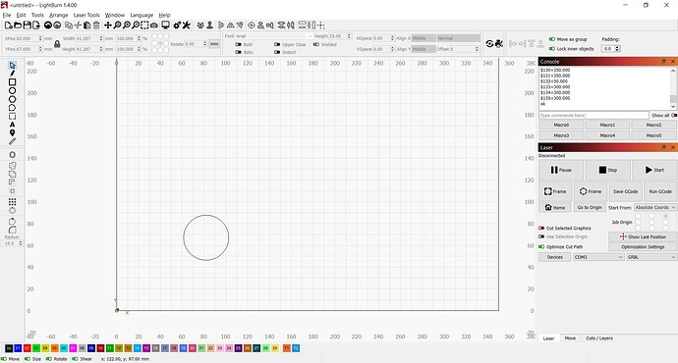678x363 pixels.
Task: Select the Text creation tool
Action: pos(12,125)
